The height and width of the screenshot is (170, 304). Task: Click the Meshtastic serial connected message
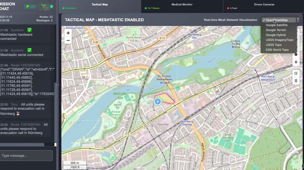point(25,52)
